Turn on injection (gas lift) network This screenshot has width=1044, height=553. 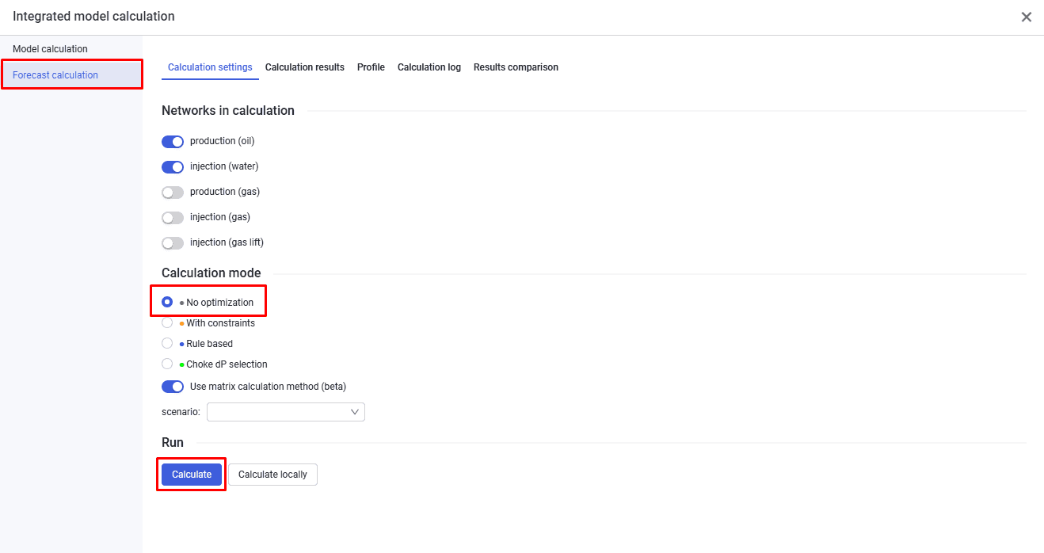pos(173,243)
